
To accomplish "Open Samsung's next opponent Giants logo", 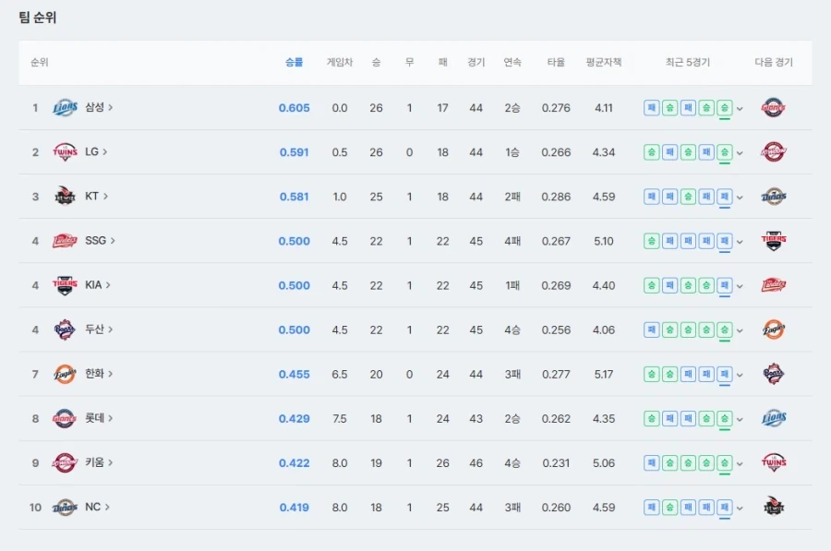I will [x=773, y=108].
